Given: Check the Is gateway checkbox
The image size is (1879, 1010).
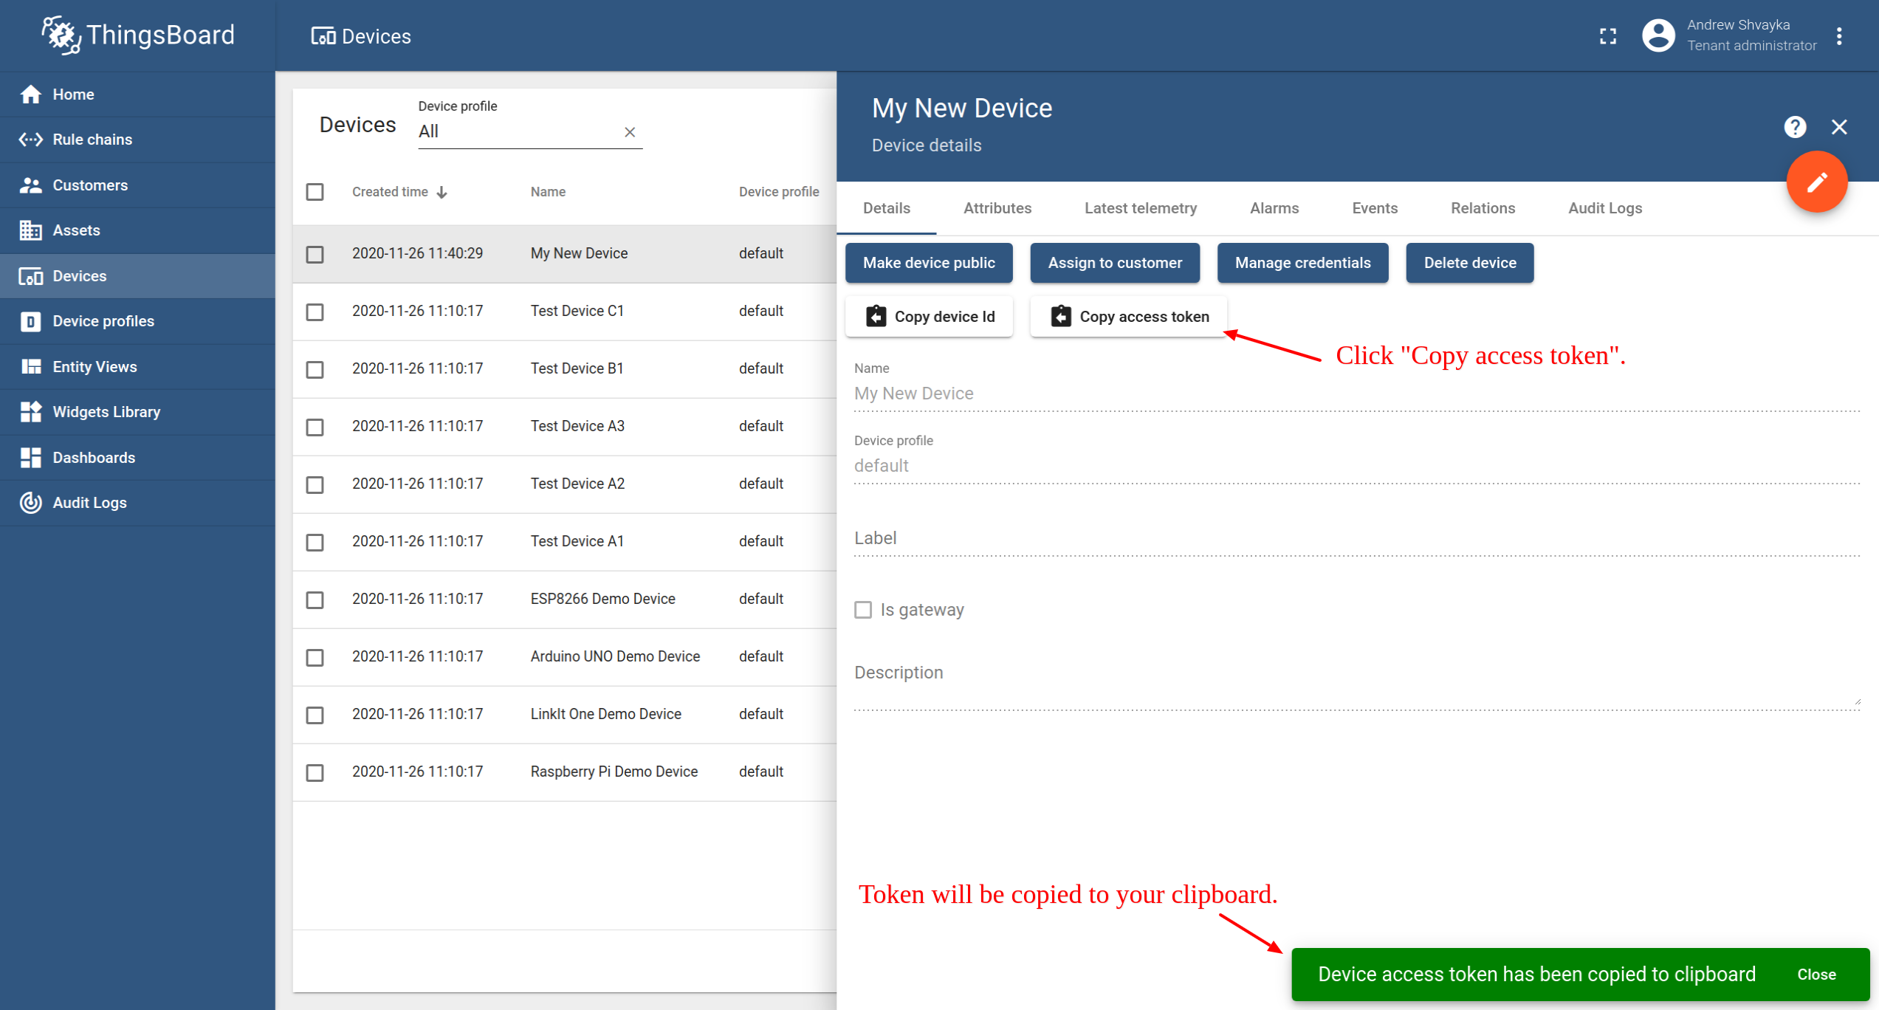Looking at the screenshot, I should coord(862,610).
